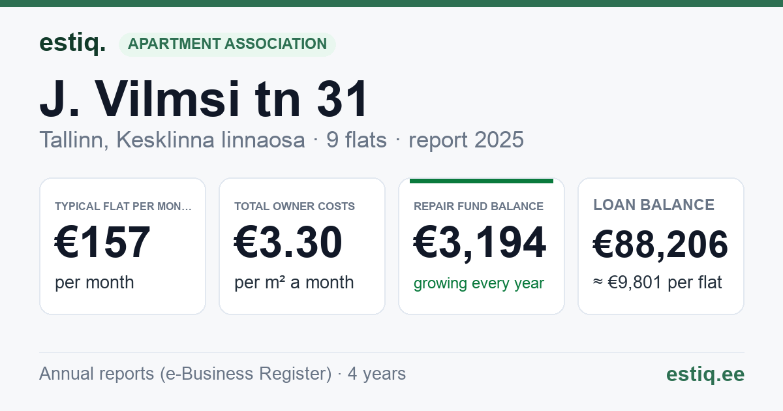Click the J. Vilmsi tn 31 heading
This screenshot has width=783, height=411.
204,100
